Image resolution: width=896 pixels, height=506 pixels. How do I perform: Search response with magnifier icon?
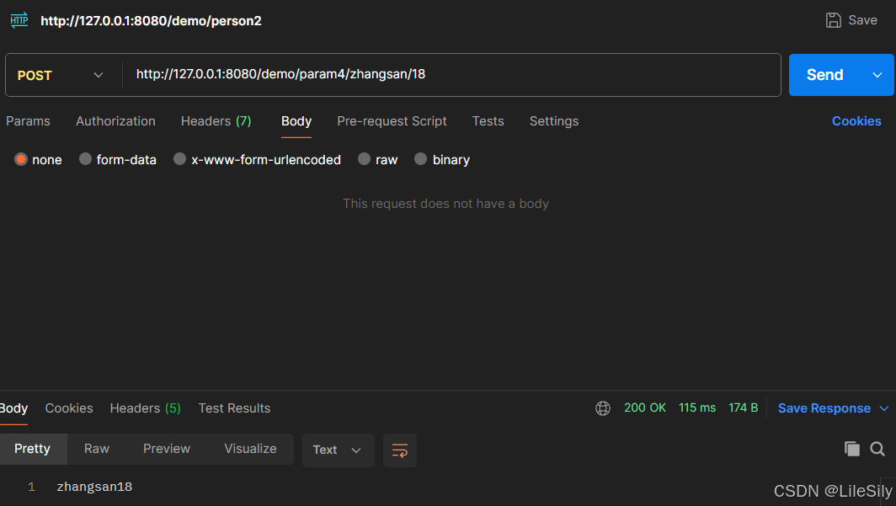877,449
